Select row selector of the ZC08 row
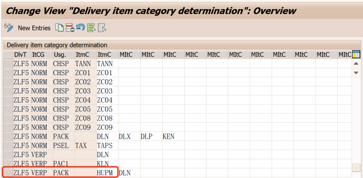 click(8, 118)
